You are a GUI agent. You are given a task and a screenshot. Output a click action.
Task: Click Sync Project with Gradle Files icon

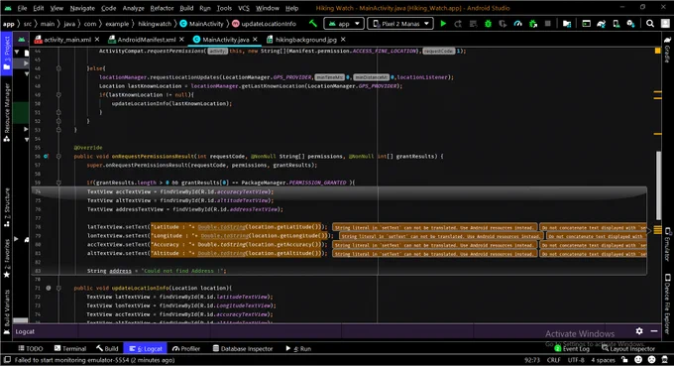pos(601,24)
